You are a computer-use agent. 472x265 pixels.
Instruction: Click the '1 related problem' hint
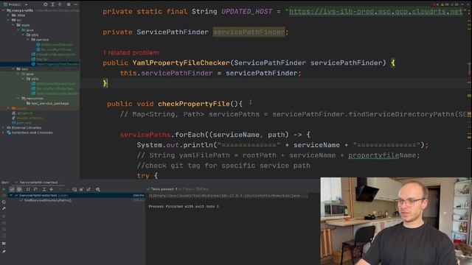(131, 52)
